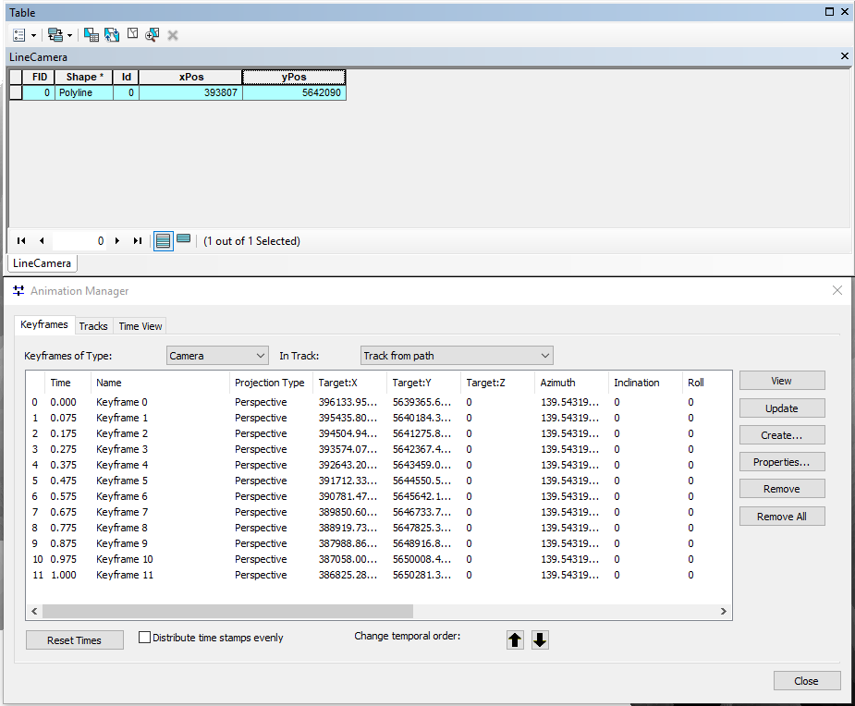Select the Keyframe 0 row
The height and width of the screenshot is (706, 855).
(x=378, y=402)
